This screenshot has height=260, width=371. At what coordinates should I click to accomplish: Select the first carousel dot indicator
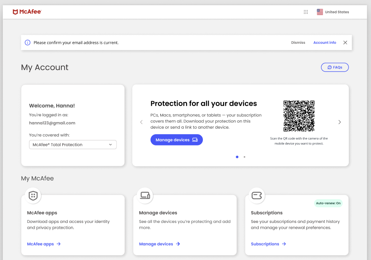pos(237,157)
